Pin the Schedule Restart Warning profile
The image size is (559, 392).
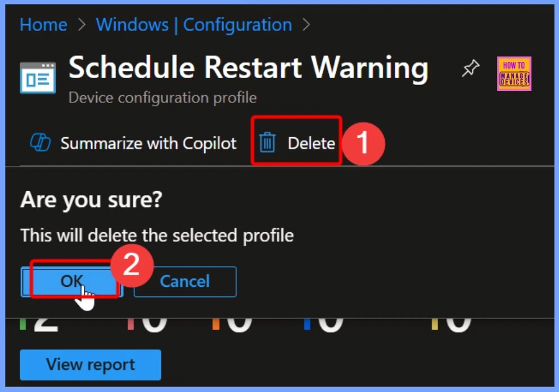[x=470, y=69]
